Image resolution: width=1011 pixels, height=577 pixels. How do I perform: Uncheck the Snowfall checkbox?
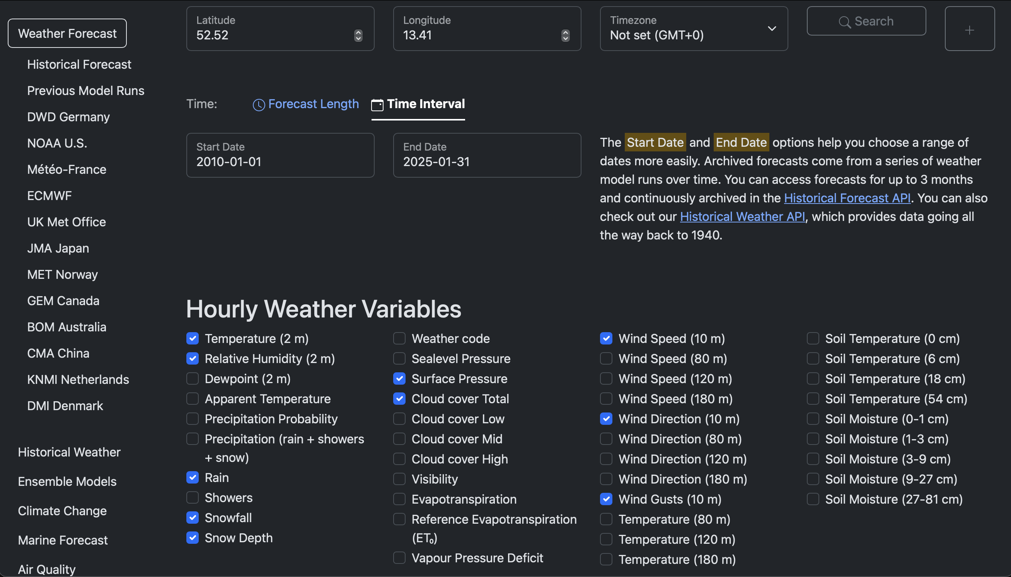(x=193, y=518)
